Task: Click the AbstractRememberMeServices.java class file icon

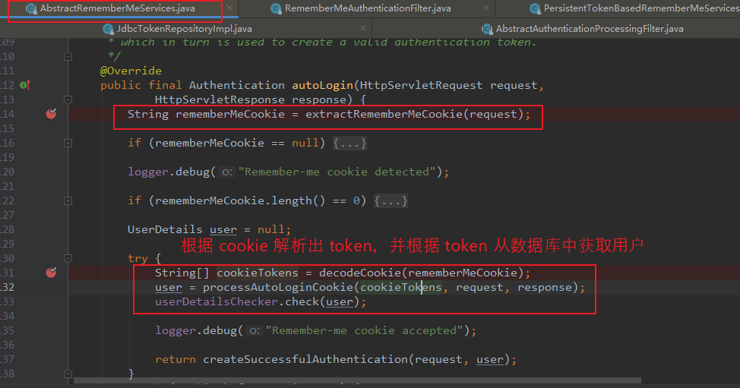Action: (x=31, y=8)
